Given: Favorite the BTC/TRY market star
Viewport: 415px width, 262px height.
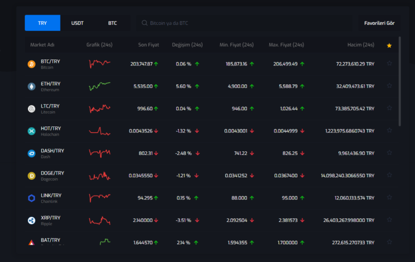Looking at the screenshot, I should [389, 64].
